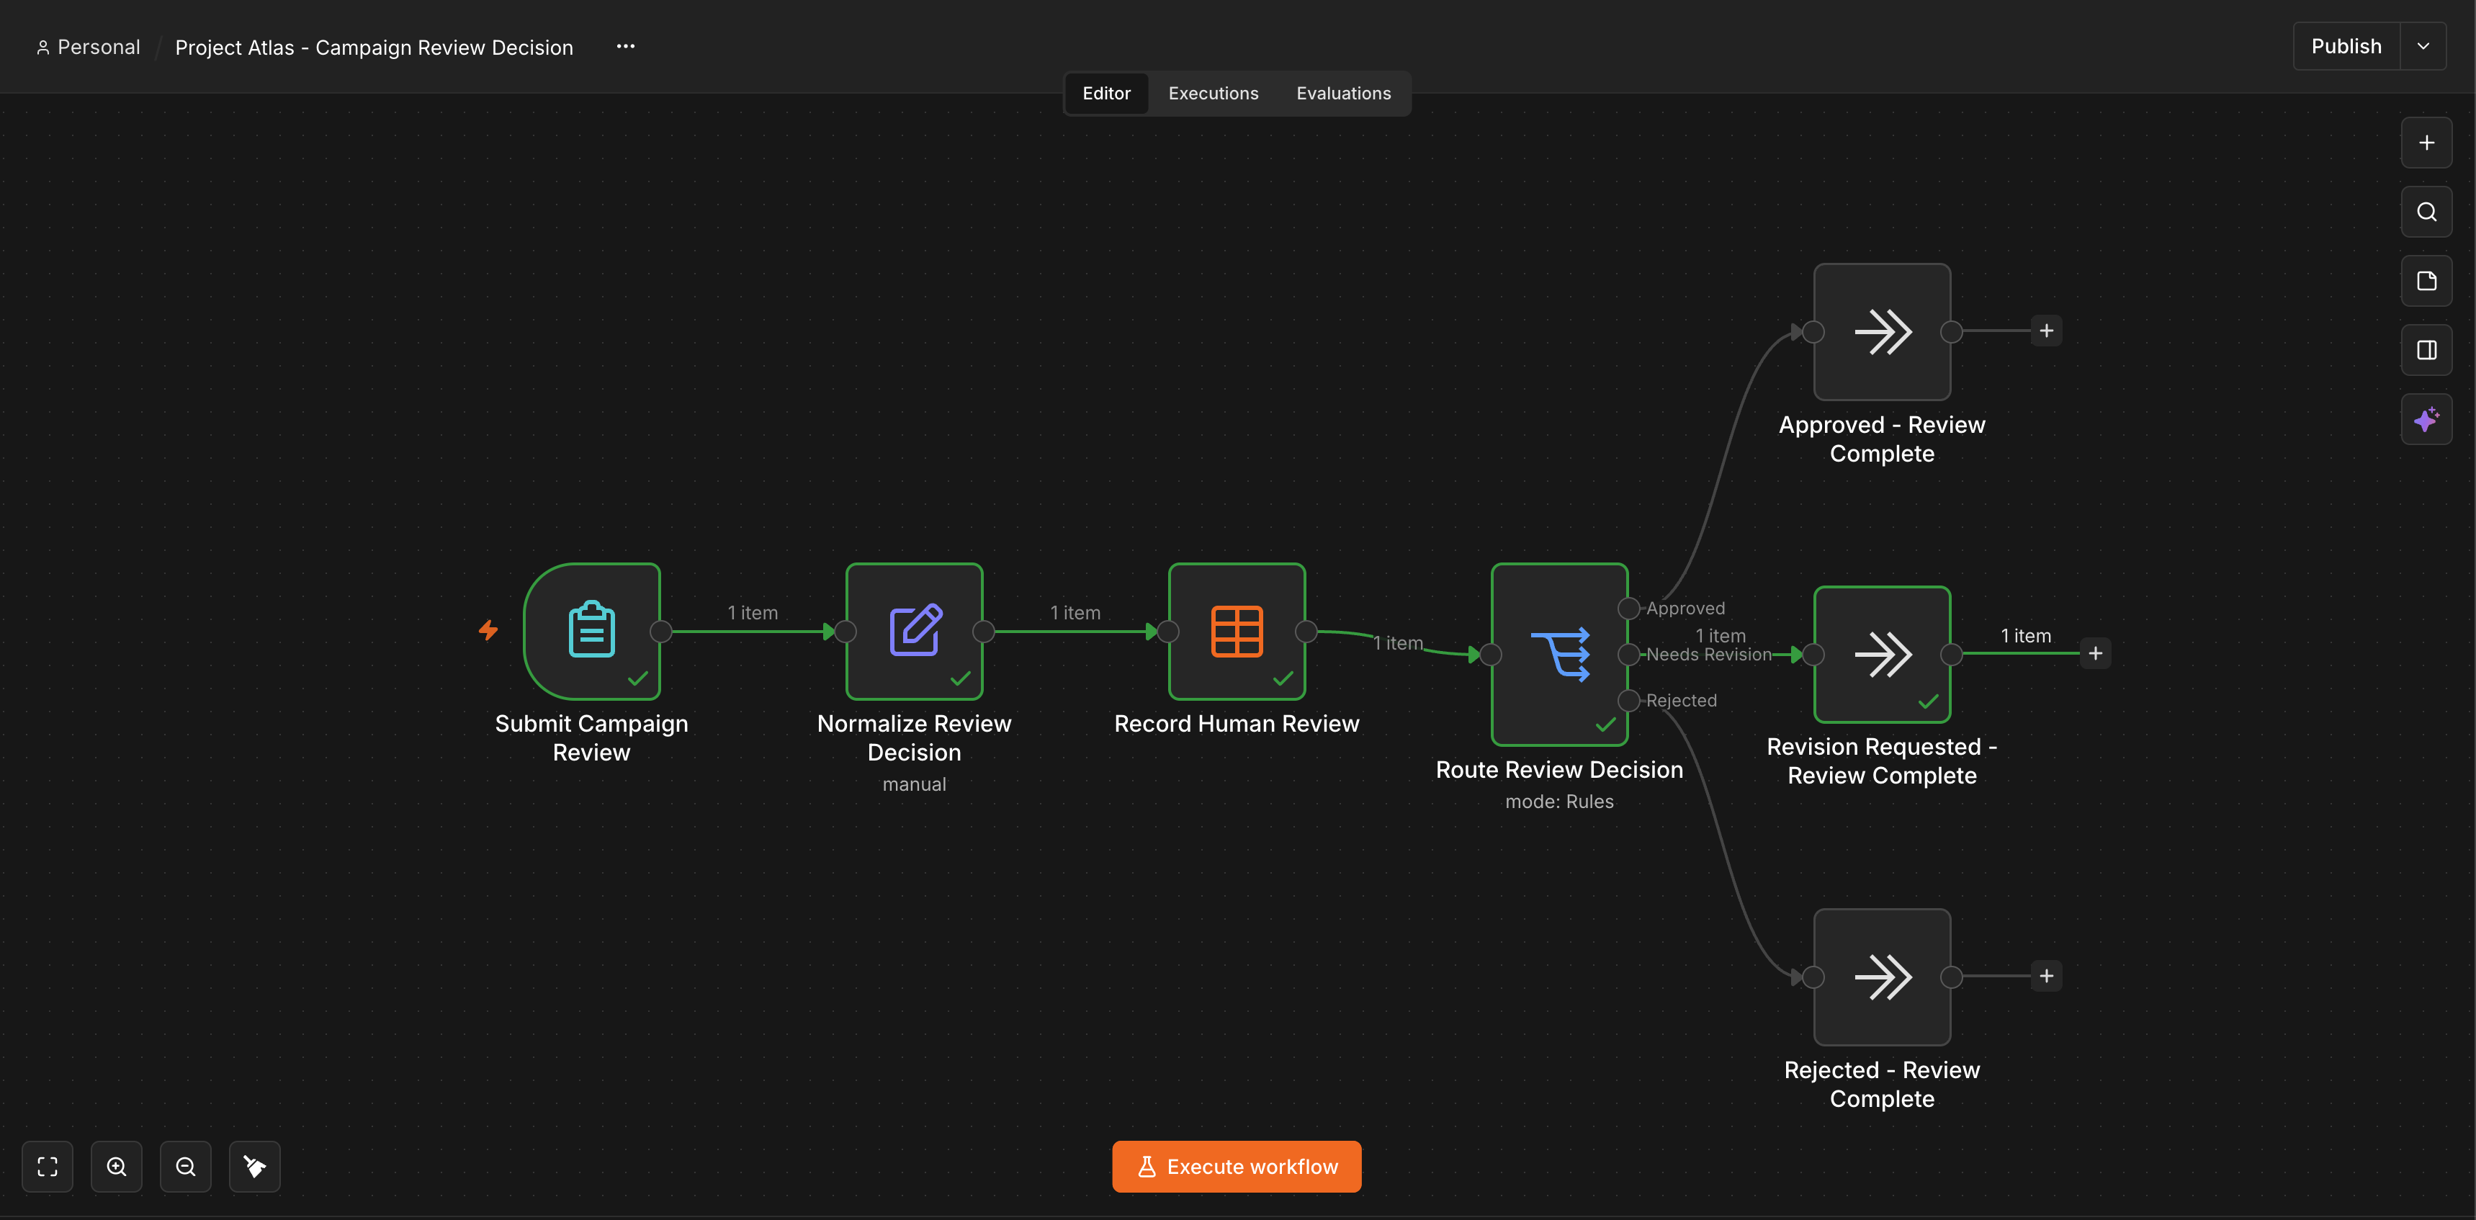Open the Normalize Review Decision edit node
This screenshot has height=1220, width=2476.
tap(914, 631)
